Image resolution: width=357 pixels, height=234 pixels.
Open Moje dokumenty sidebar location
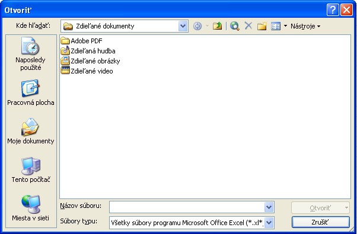pyautogui.click(x=30, y=131)
